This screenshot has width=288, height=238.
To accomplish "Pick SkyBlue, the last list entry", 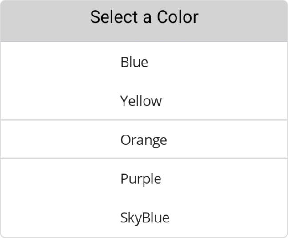I will tap(144, 218).
